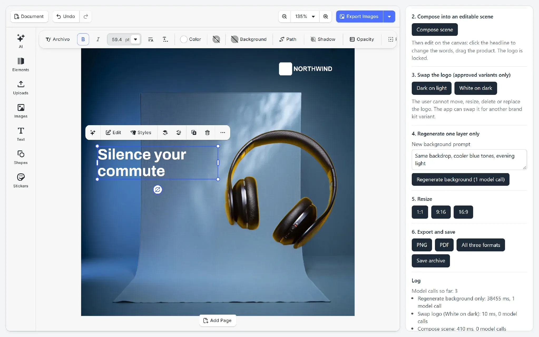This screenshot has width=539, height=337.
Task: Zoom in with the plus magnifier
Action: (x=326, y=16)
